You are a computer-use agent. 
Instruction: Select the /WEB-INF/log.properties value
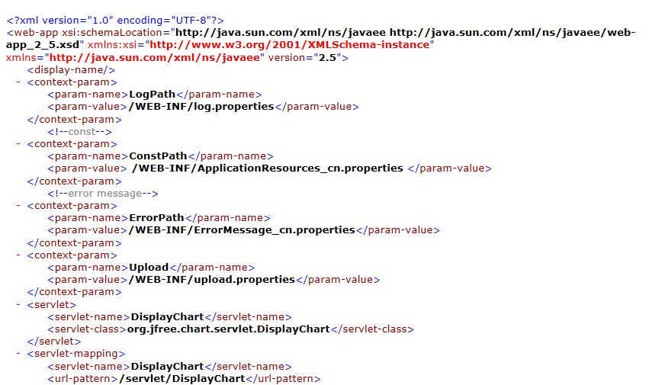201,107
